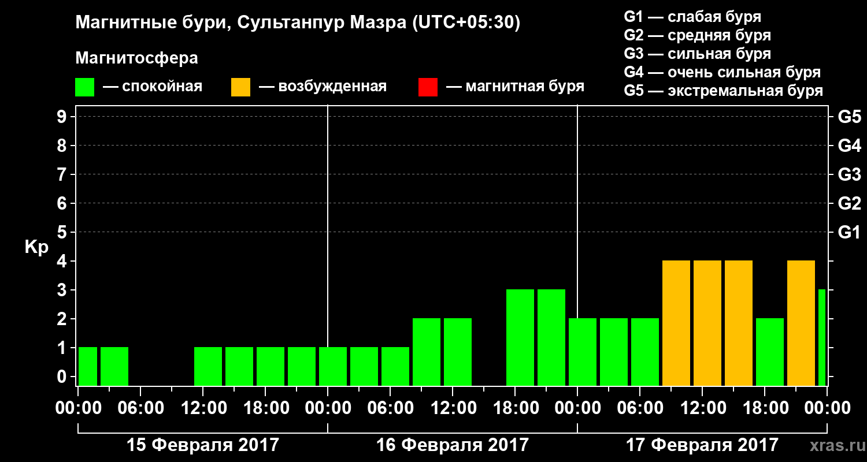Click the green 'спокойная' legend swatch

point(84,87)
